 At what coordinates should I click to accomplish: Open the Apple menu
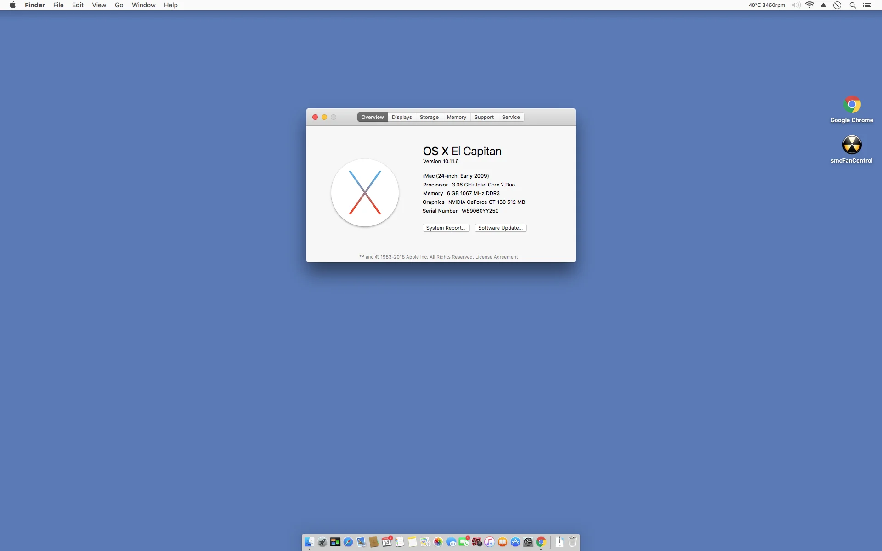12,5
